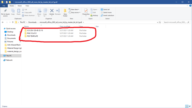The image size is (192, 108).
Task: Collapse the ribbon with chevron
Action: (187, 6)
